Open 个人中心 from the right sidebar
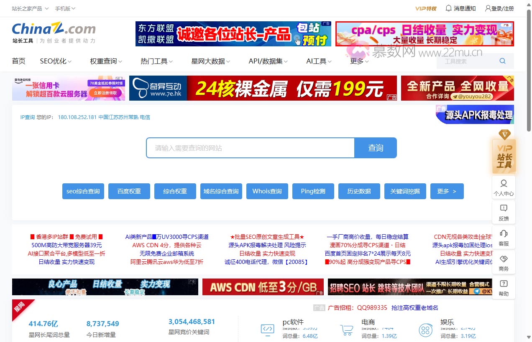 pos(504,187)
